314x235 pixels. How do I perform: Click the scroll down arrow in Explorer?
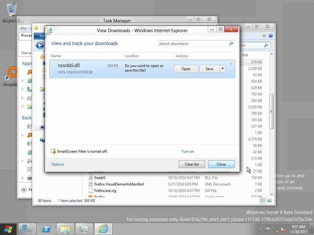tap(272, 194)
